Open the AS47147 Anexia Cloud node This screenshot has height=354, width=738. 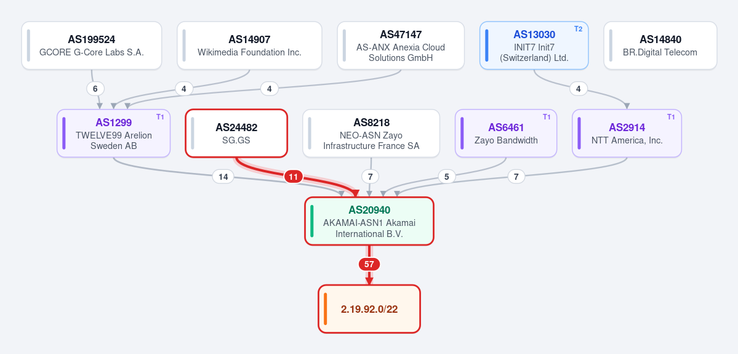pyautogui.click(x=401, y=46)
